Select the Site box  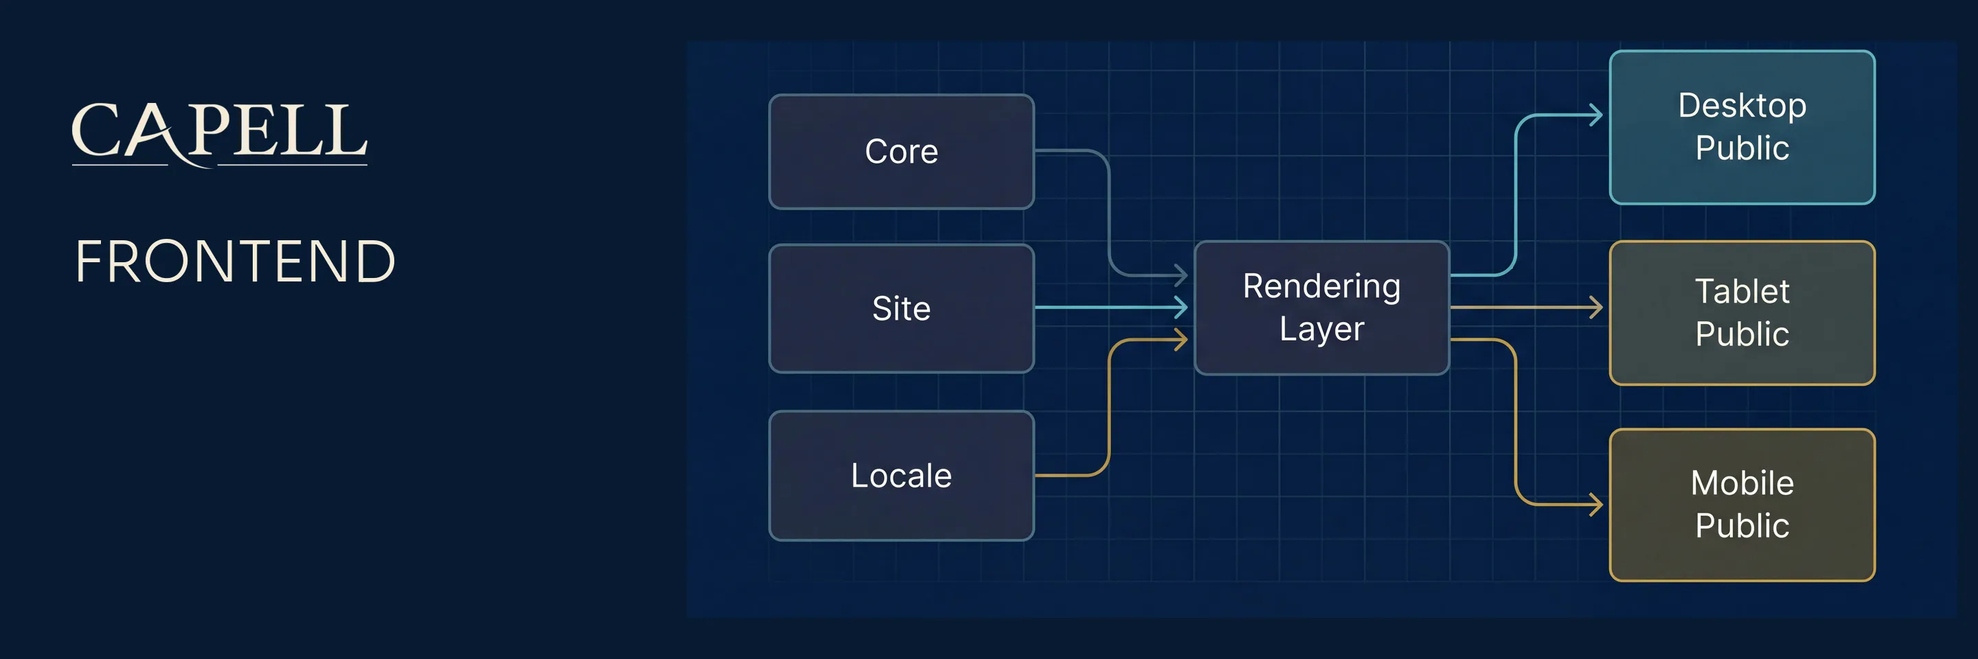pos(902,308)
